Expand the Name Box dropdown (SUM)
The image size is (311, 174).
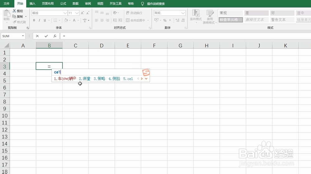click(23, 36)
